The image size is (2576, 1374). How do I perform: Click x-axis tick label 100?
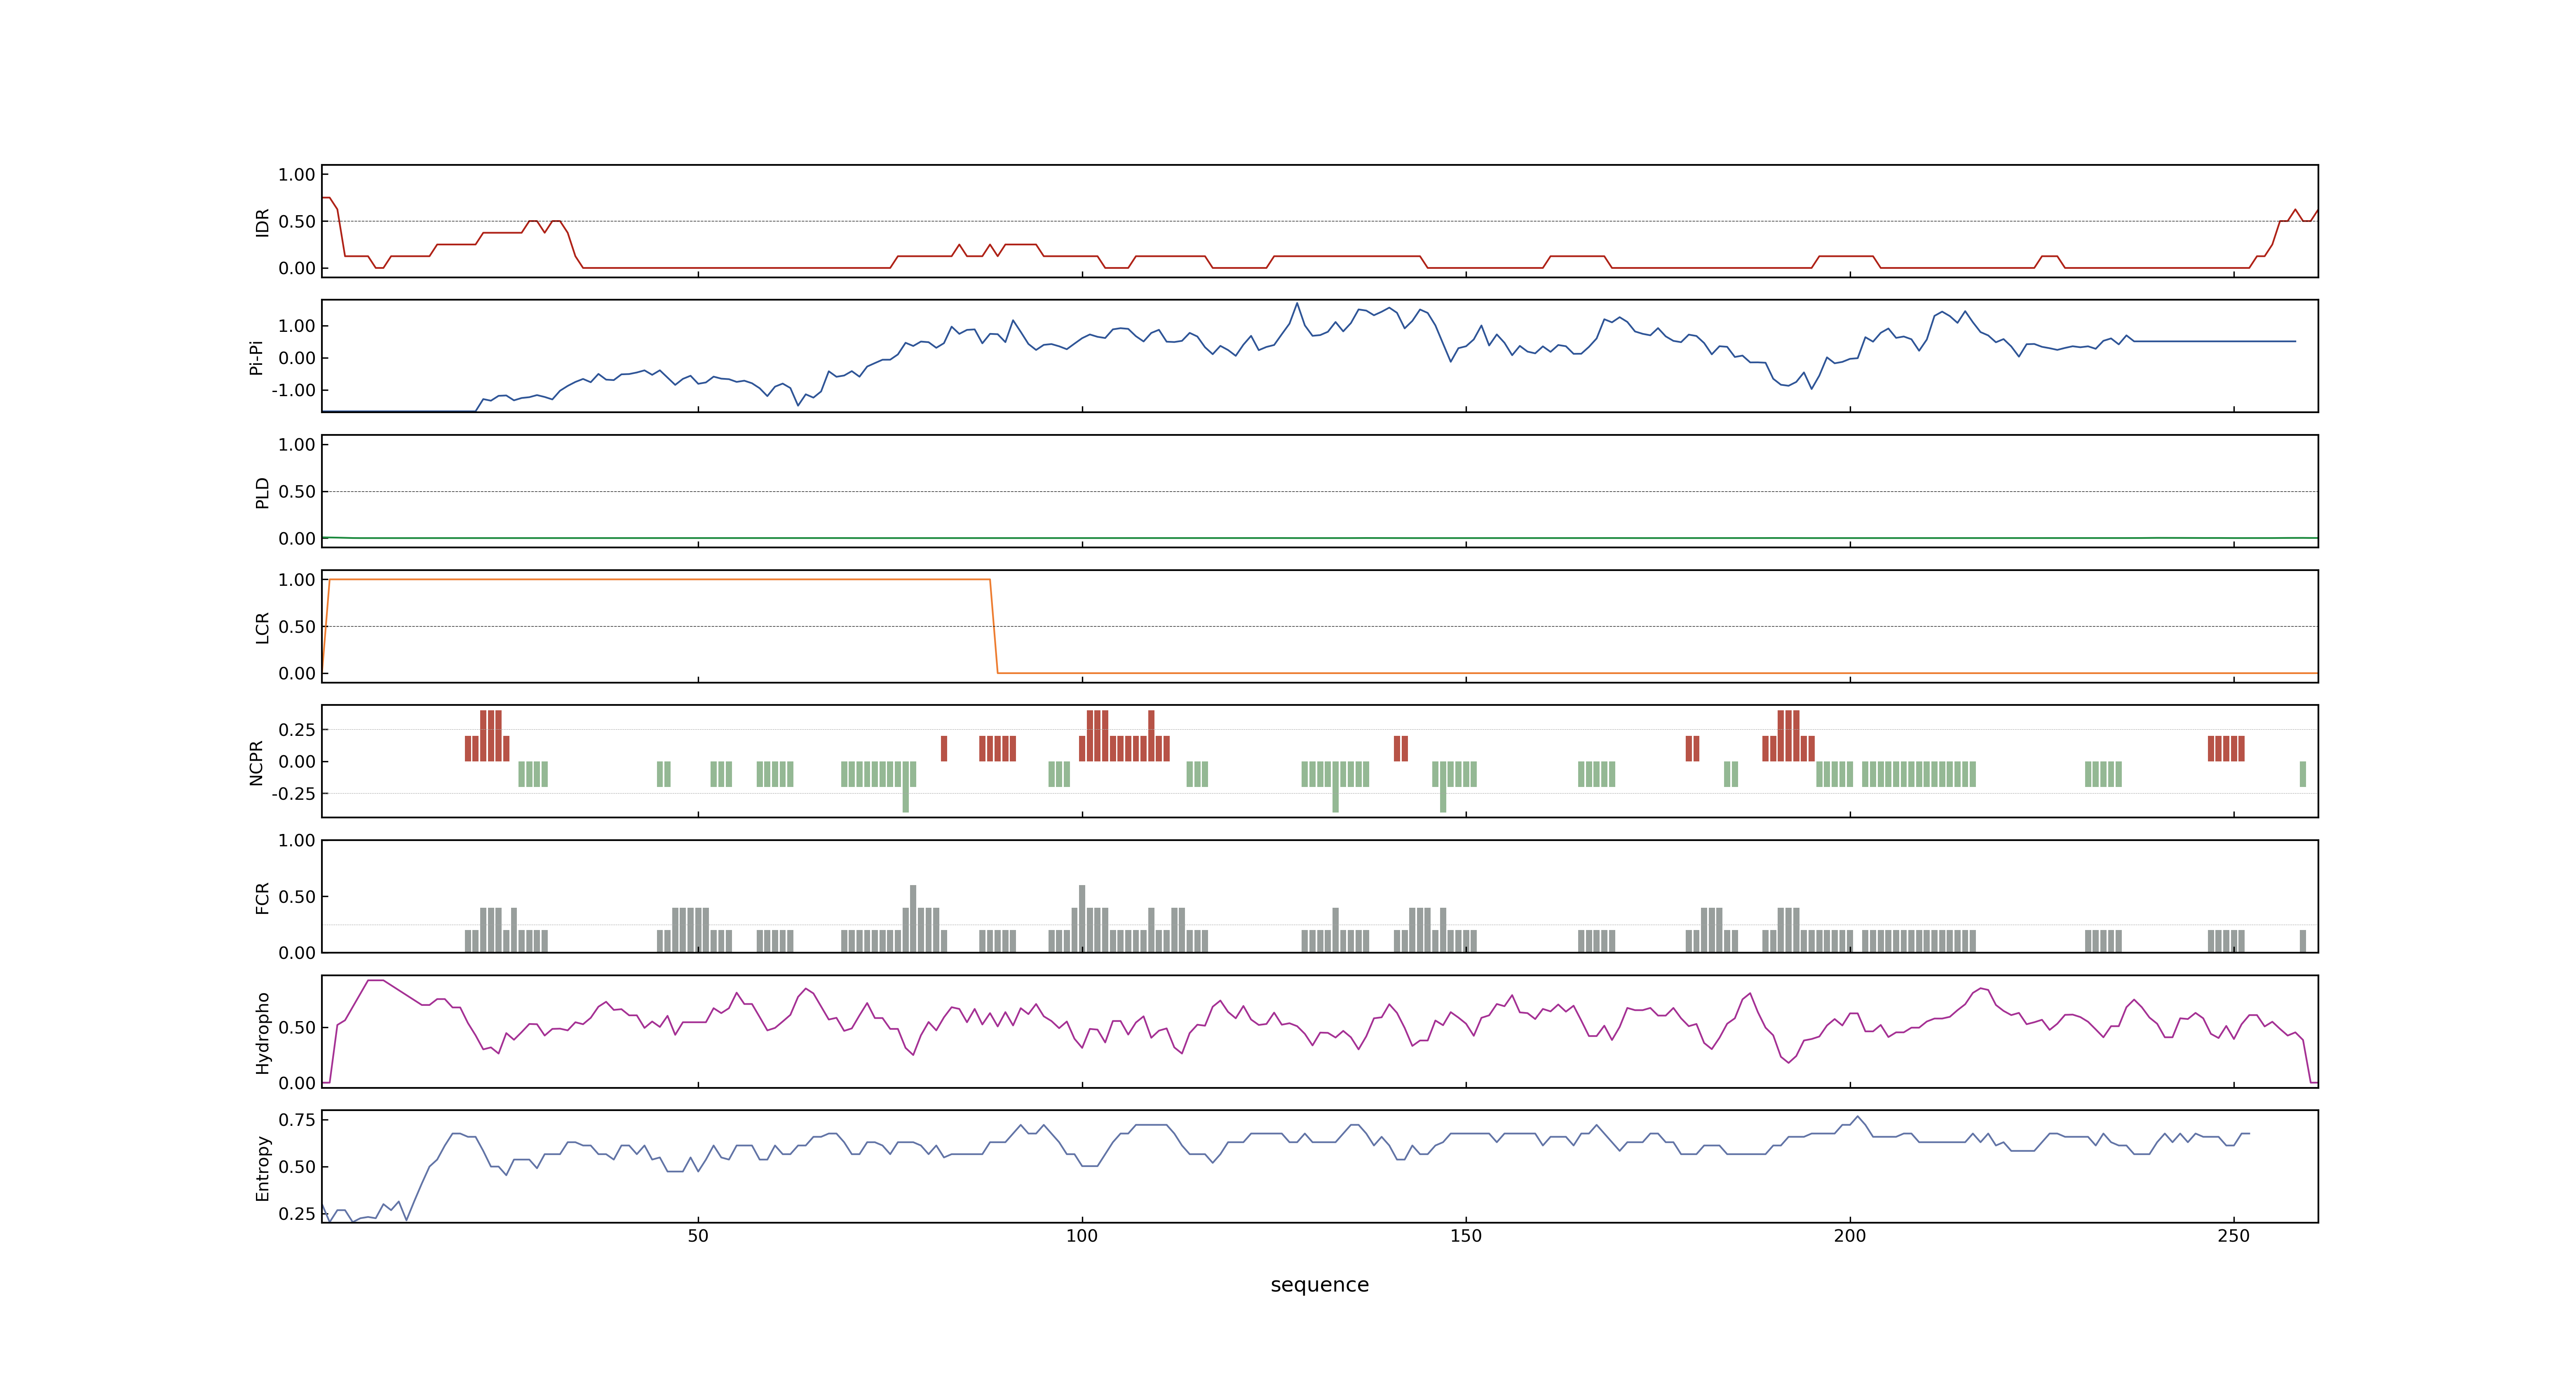tap(1082, 1236)
